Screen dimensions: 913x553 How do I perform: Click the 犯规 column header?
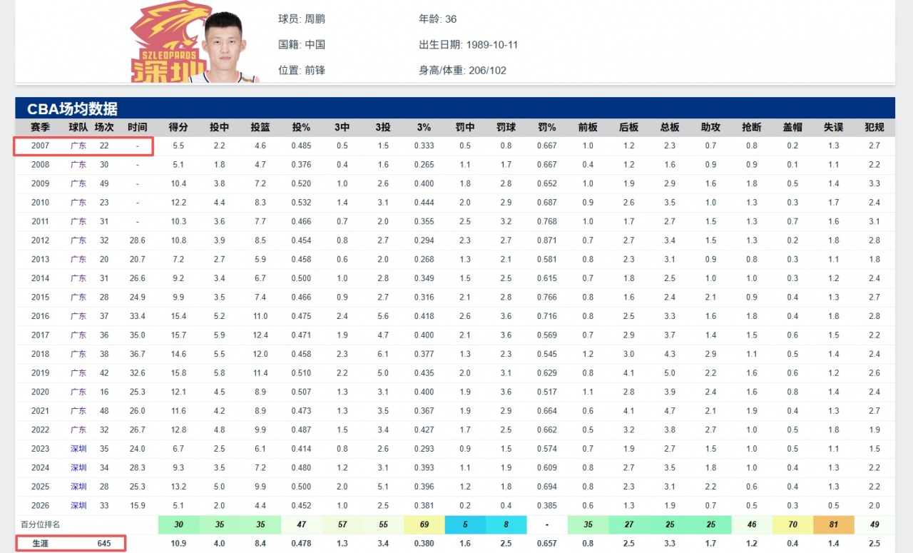click(x=874, y=127)
